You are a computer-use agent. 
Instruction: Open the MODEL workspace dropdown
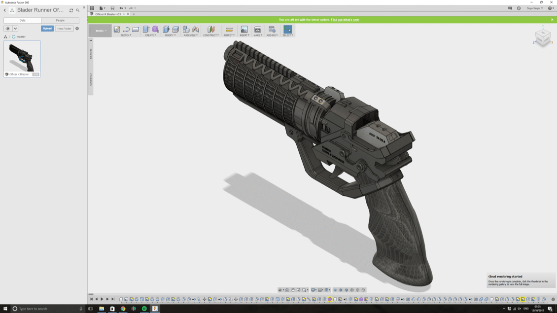(100, 31)
